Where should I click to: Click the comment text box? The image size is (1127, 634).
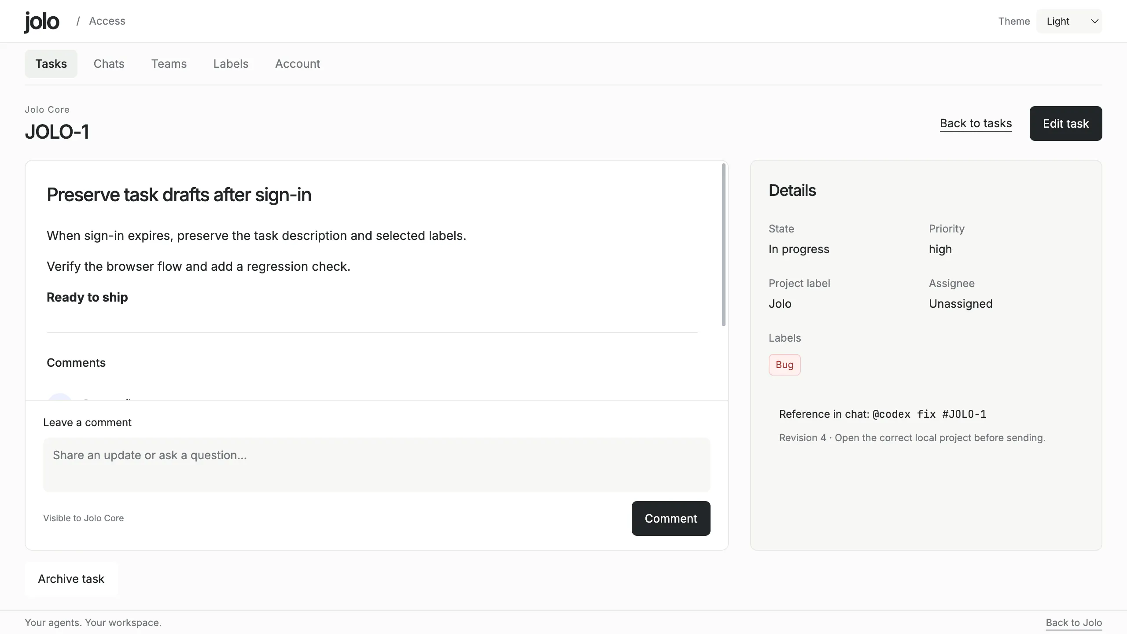tap(377, 464)
